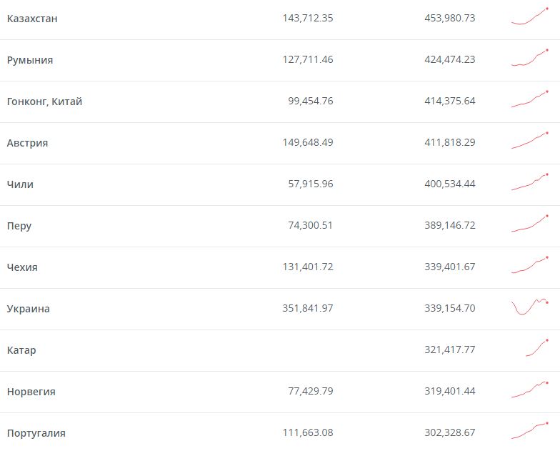Select the value 57,915.96 for Чили

coord(311,184)
